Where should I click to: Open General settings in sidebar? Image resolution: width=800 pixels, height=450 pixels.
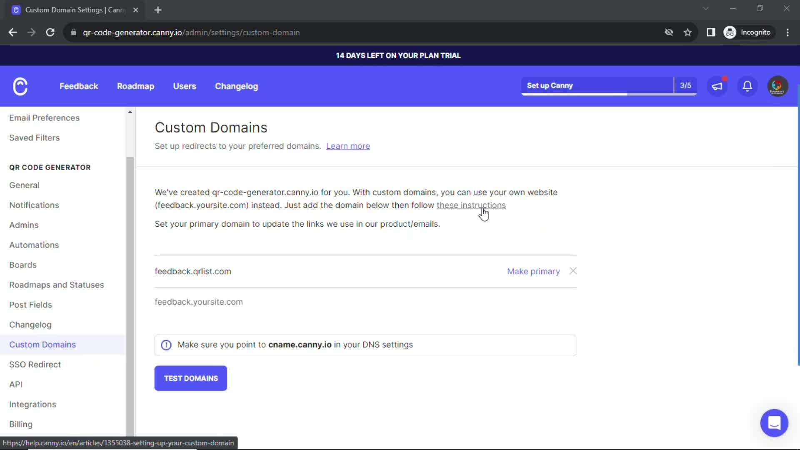tap(24, 185)
